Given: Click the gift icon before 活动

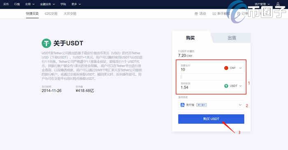Looking at the screenshot, I should point(196,14).
